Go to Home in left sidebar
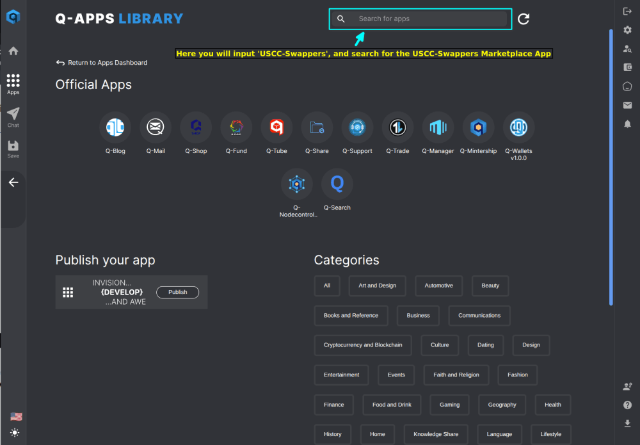The width and height of the screenshot is (640, 445). [x=13, y=51]
